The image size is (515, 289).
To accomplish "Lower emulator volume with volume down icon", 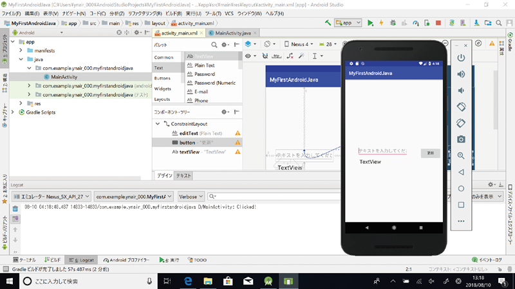I will click(461, 91).
